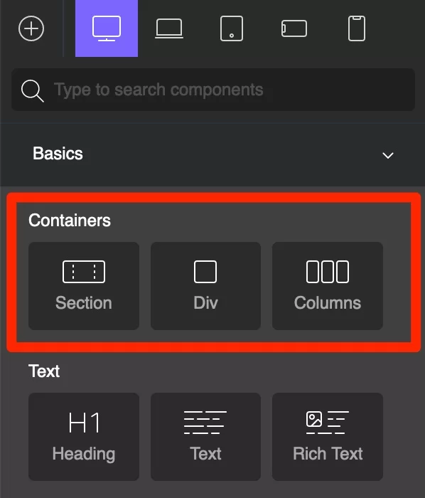425x498 pixels.
Task: Select the desktop viewport icon
Action: pyautogui.click(x=107, y=28)
